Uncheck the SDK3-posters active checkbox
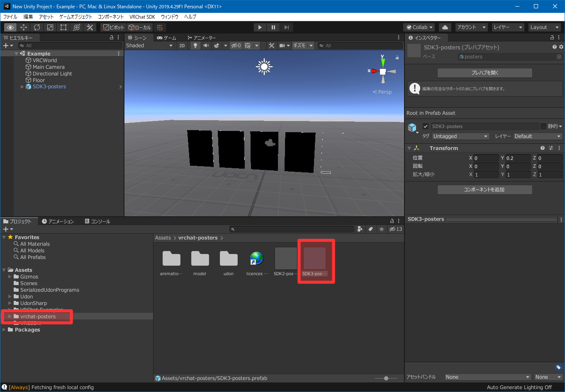Image resolution: width=565 pixels, height=392 pixels. tap(426, 126)
